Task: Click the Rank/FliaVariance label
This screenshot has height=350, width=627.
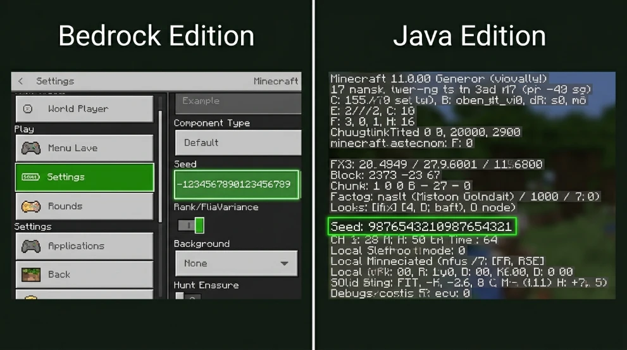Action: coord(216,207)
